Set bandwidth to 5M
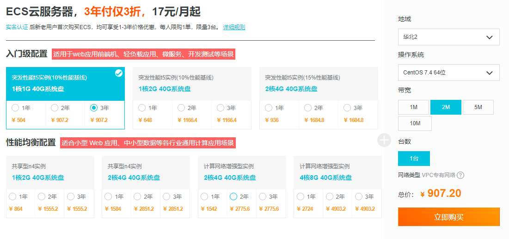Image resolution: width=509 pixels, height=239 pixels. (x=478, y=107)
